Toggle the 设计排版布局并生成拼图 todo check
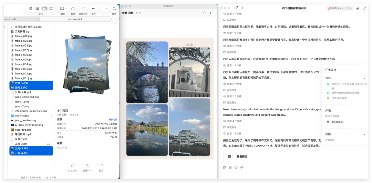The image size is (372, 183). (328, 93)
